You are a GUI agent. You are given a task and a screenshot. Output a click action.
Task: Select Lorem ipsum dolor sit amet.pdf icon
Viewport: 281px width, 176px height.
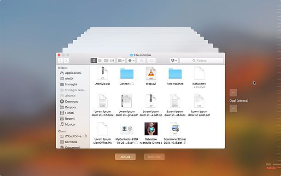pos(199,101)
